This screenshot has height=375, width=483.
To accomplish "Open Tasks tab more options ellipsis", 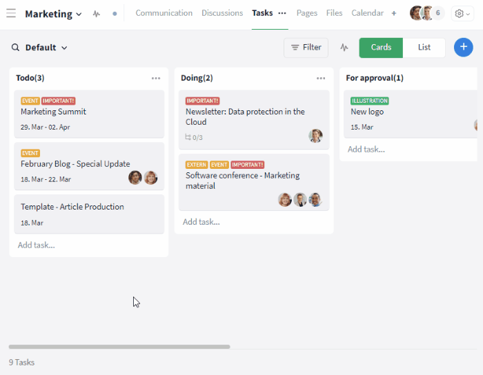I will tap(282, 13).
